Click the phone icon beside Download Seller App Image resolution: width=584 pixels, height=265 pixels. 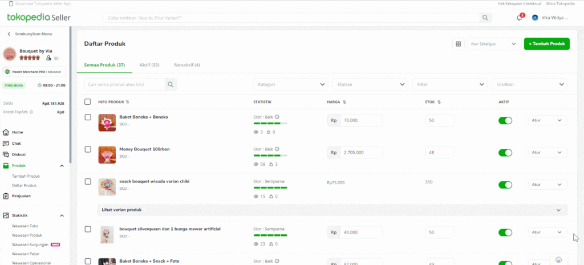pyautogui.click(x=11, y=3)
